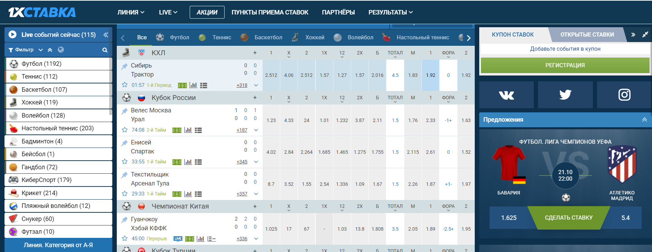
Task: Add Енисей – Спартак to favorites star
Action: click(125, 161)
